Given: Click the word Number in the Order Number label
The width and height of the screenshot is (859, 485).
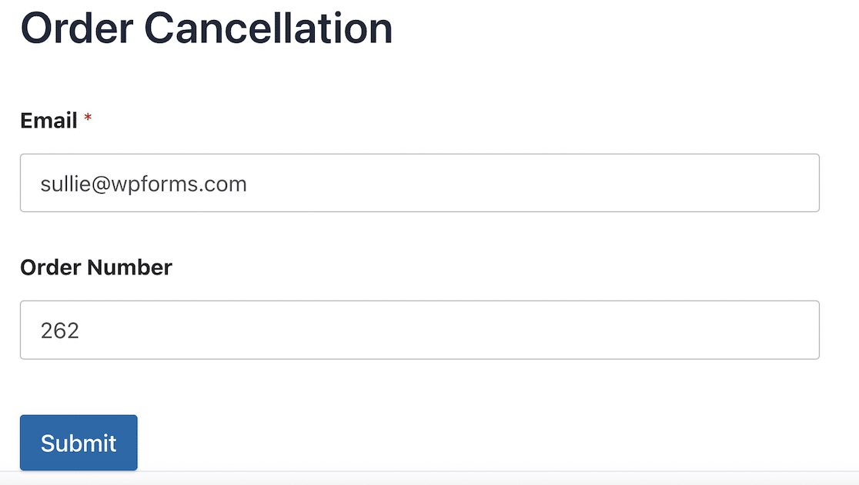Looking at the screenshot, I should click(129, 267).
